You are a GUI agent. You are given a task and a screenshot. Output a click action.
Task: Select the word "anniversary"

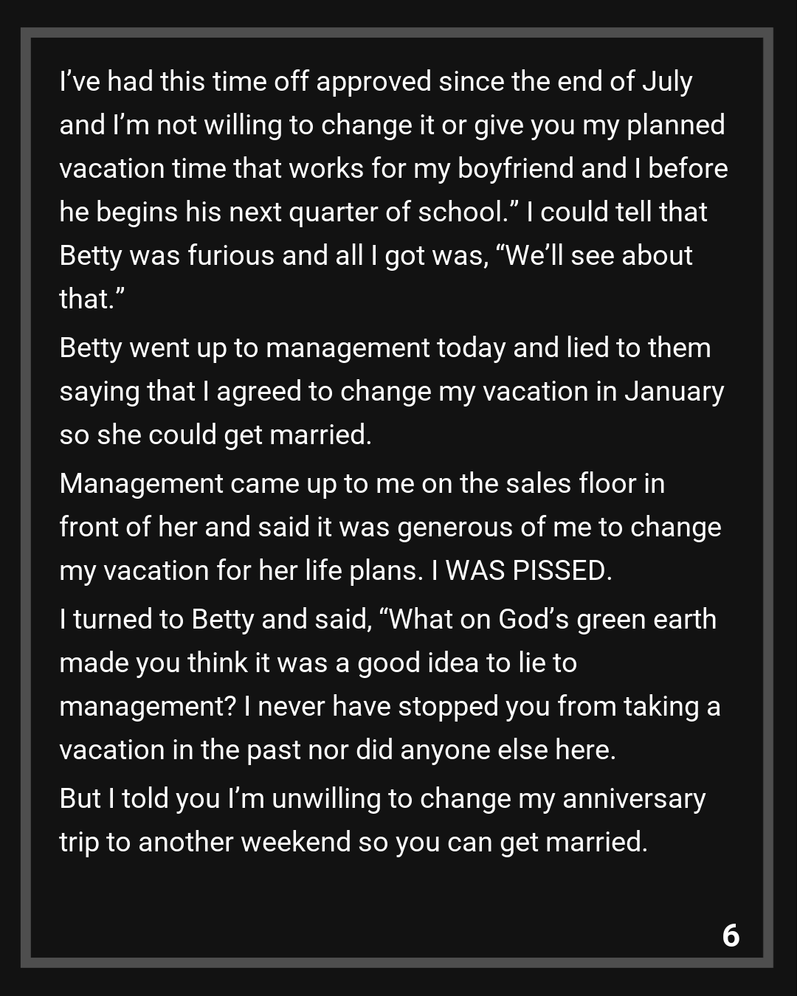coord(634,798)
